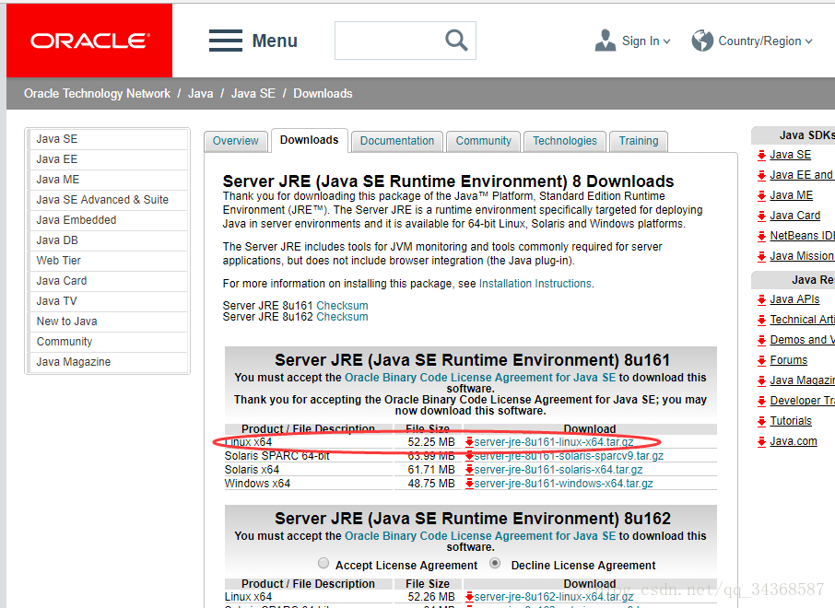The width and height of the screenshot is (835, 608).
Task: Select Java DB sidebar item
Action: pos(108,240)
